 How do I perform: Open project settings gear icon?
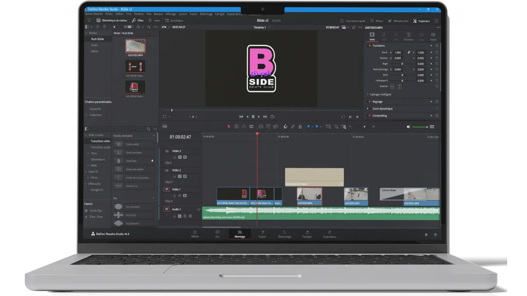435,234
